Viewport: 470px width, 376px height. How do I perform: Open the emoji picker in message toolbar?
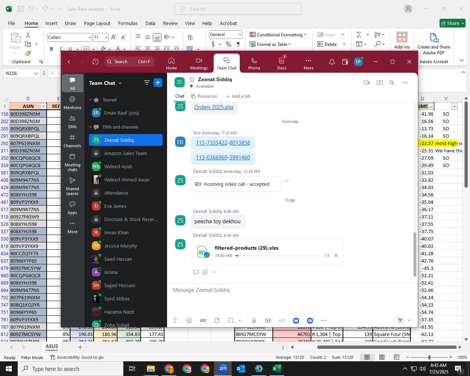coord(189,321)
